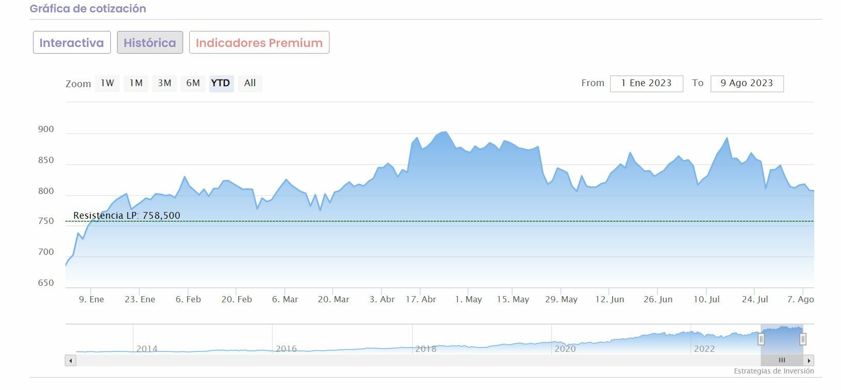Click the From date field

(646, 84)
